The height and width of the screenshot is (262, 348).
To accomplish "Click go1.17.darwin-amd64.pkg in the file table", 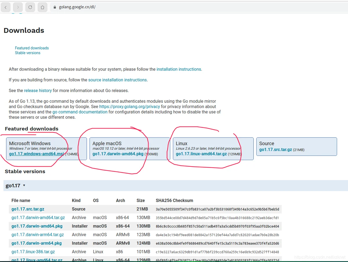I will coord(37,226).
